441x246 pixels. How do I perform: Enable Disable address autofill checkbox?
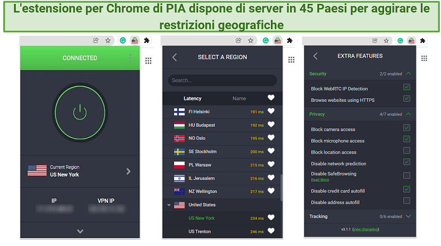coord(407,201)
